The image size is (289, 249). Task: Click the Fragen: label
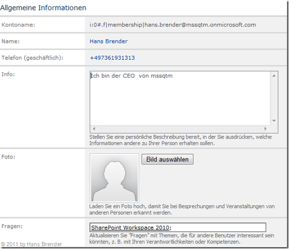(x=12, y=226)
